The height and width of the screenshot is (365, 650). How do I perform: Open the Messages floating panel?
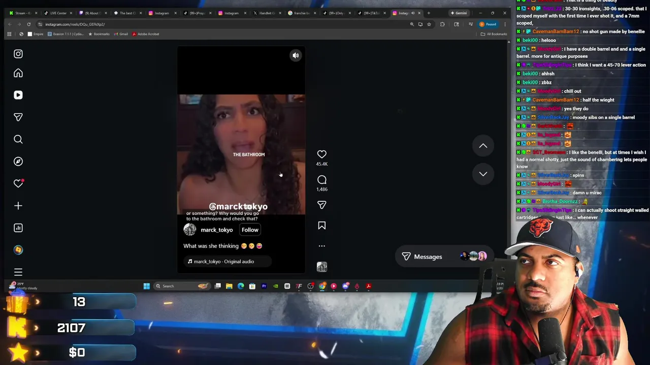445,257
